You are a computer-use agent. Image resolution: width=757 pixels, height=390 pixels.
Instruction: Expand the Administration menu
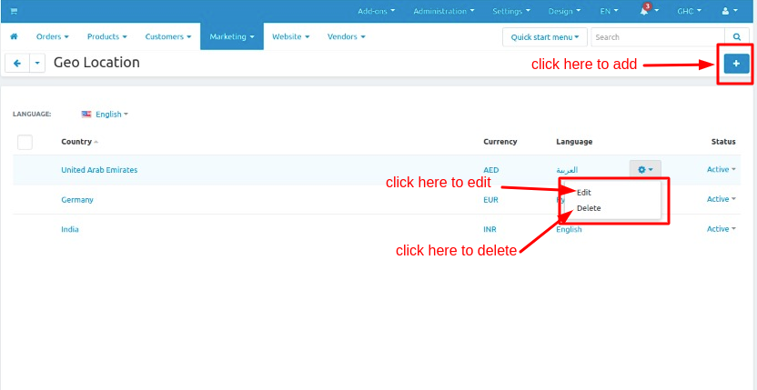[444, 11]
